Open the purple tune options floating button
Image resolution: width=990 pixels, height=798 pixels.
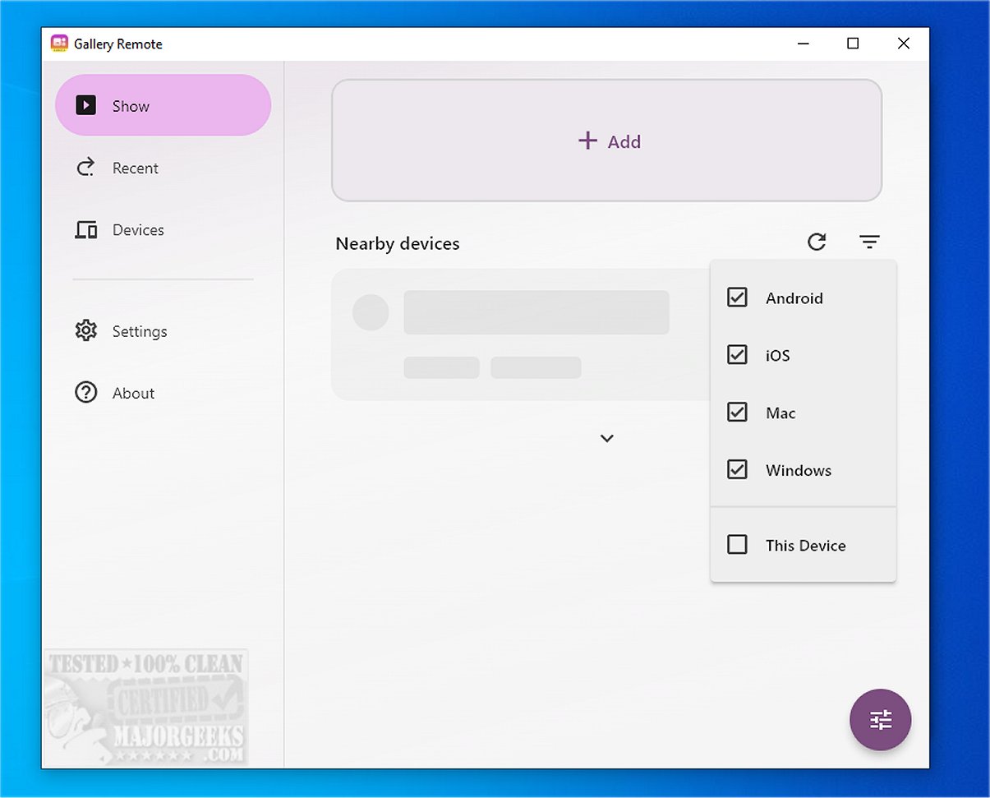click(880, 720)
